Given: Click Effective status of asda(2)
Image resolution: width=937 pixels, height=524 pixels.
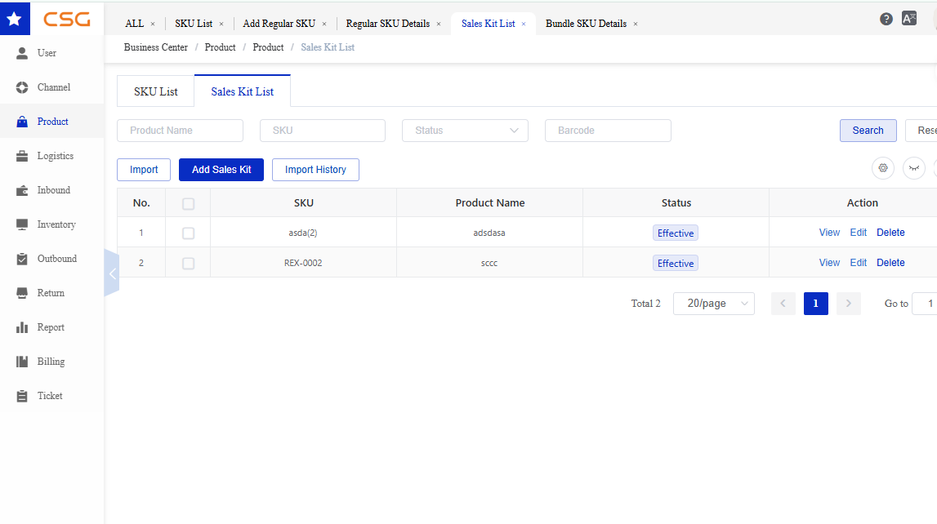Looking at the screenshot, I should (676, 233).
